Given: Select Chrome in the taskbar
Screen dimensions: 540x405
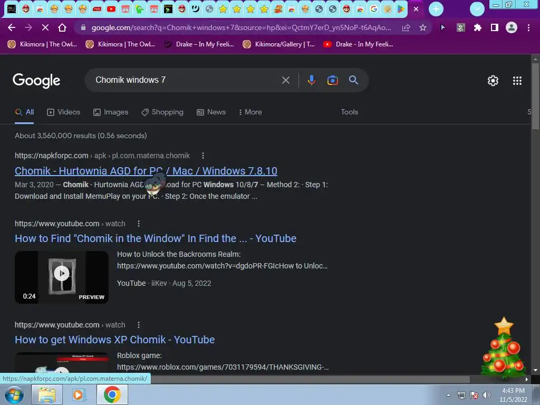Looking at the screenshot, I should tap(112, 394).
